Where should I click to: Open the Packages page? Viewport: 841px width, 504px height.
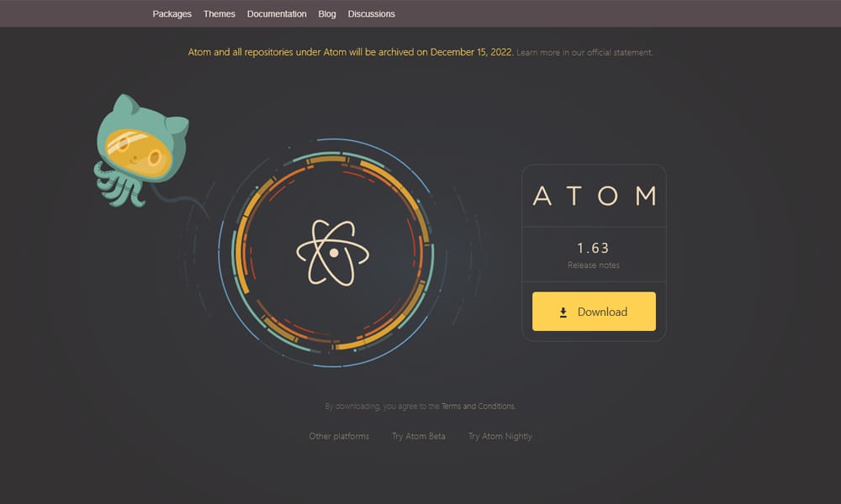pos(172,13)
